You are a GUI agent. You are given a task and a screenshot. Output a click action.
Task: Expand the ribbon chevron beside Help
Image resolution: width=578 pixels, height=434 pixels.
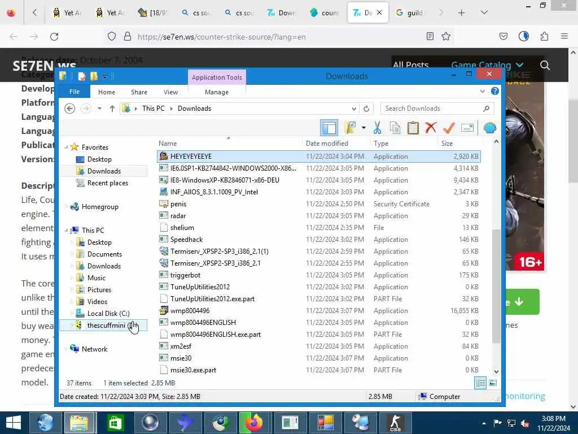coord(483,91)
